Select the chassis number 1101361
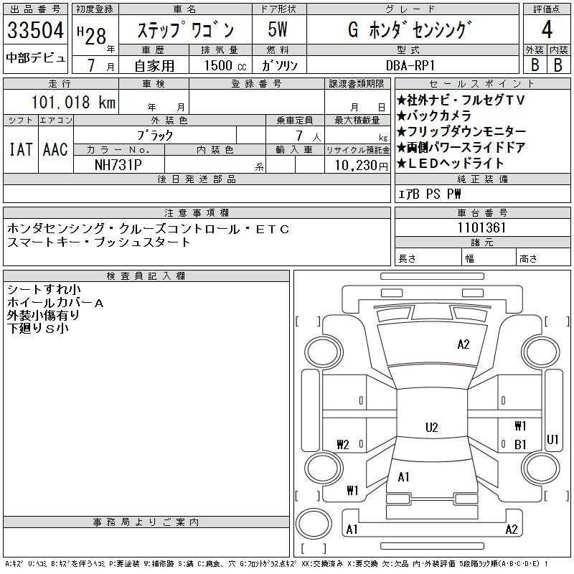Viewport: 574px width, 574px height. point(481,227)
